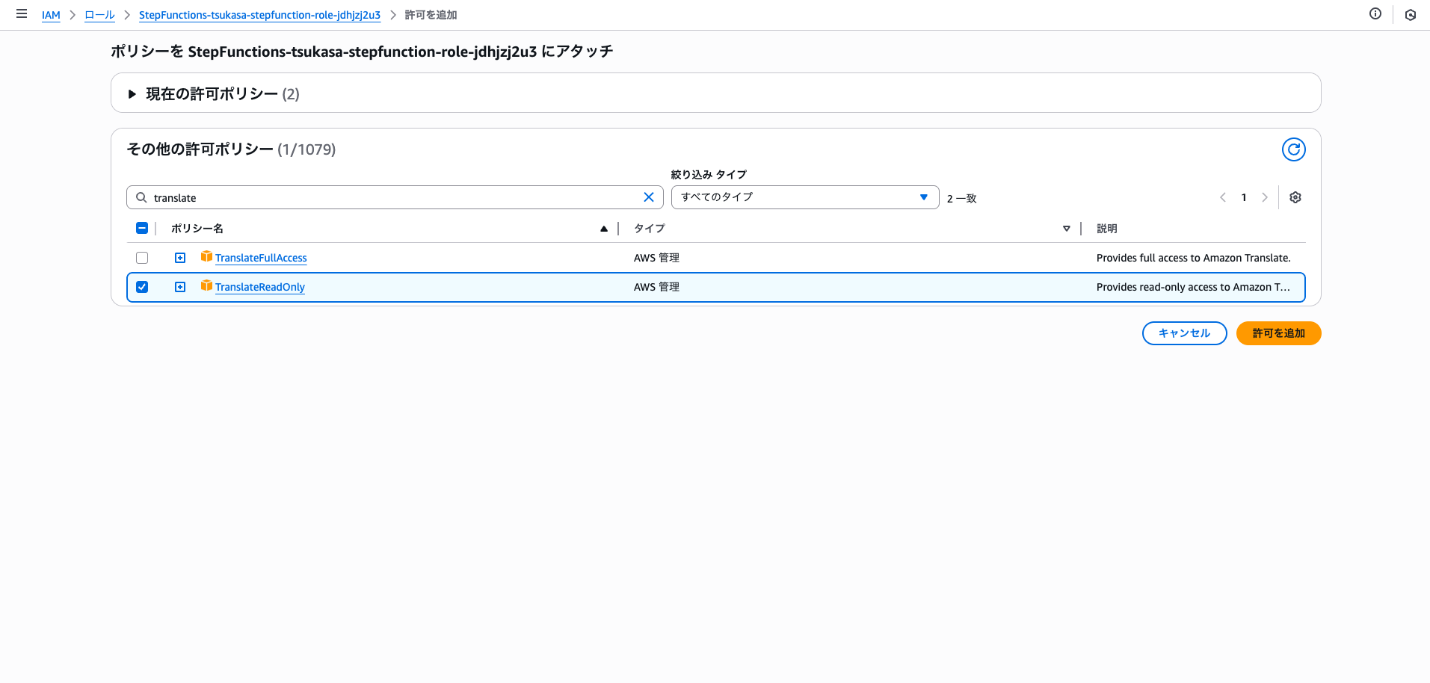Toggle the select-all policies checkbox
The width and height of the screenshot is (1430, 683).
(142, 228)
